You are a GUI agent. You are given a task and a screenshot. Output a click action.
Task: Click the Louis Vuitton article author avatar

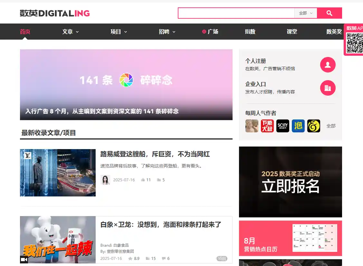tap(105, 180)
